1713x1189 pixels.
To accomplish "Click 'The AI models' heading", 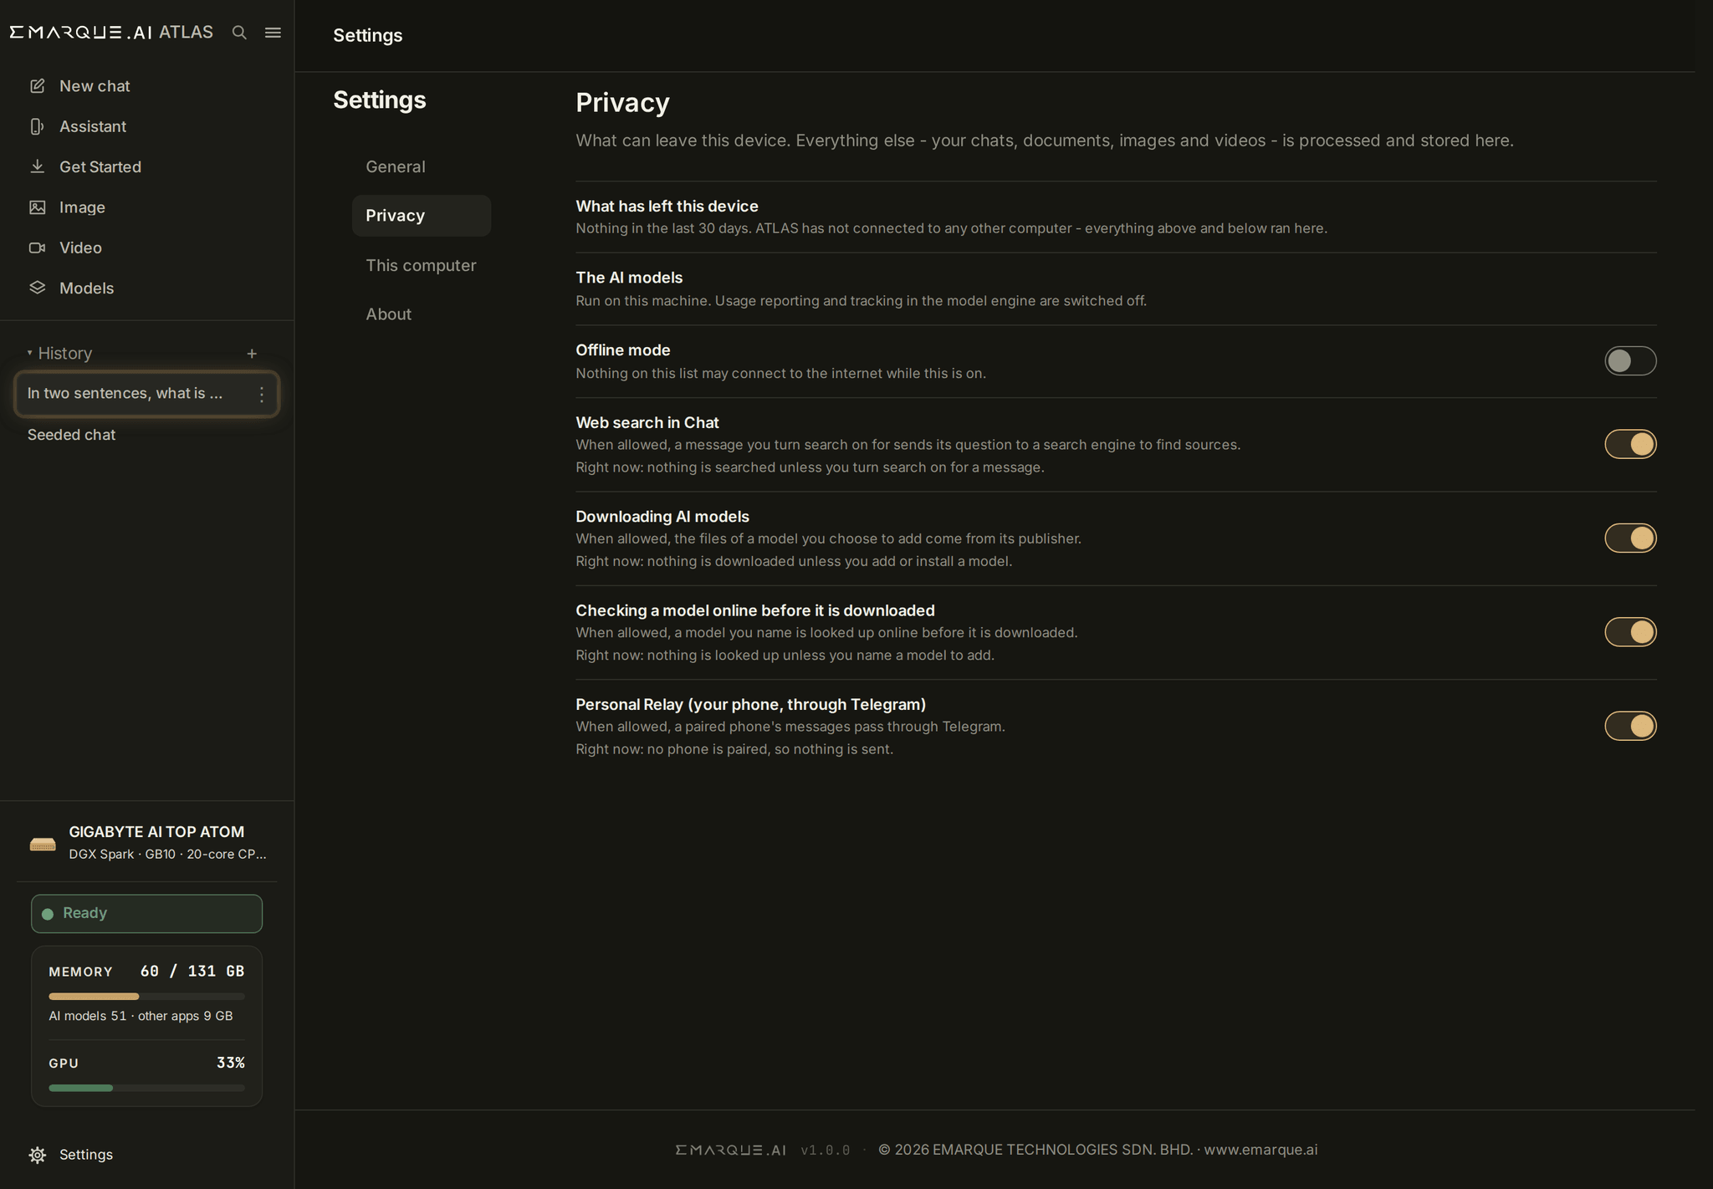I will [x=629, y=278].
